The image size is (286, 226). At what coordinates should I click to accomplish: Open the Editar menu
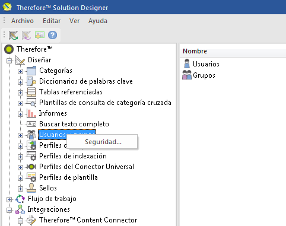click(x=52, y=21)
